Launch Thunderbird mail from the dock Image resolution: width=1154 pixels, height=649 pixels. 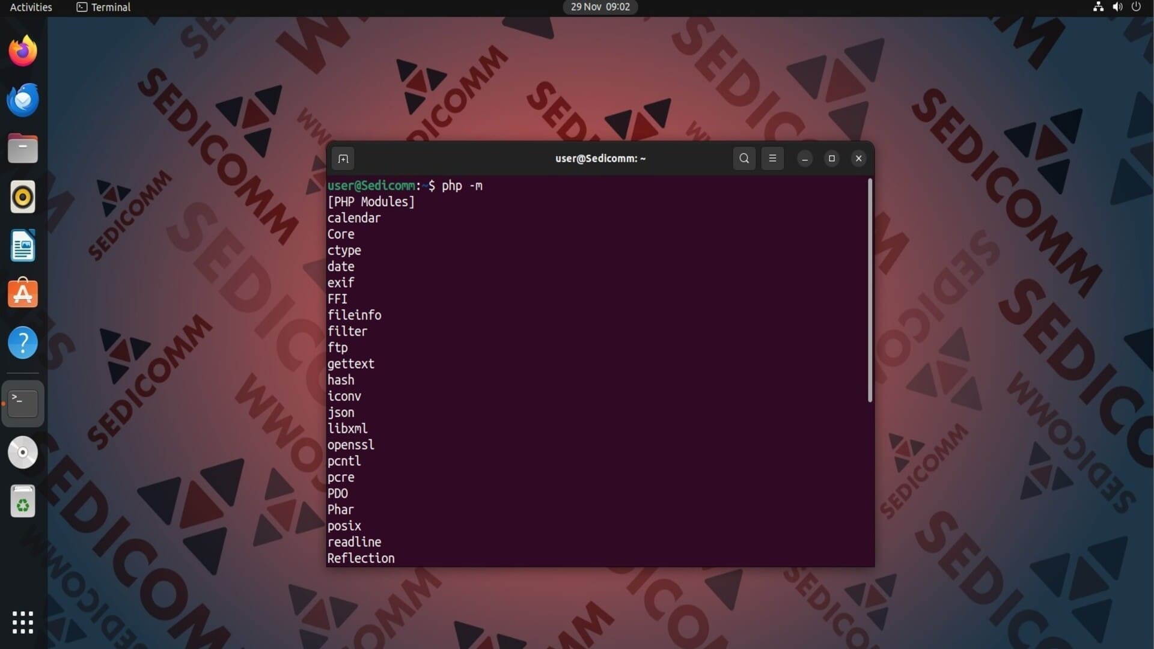click(23, 100)
